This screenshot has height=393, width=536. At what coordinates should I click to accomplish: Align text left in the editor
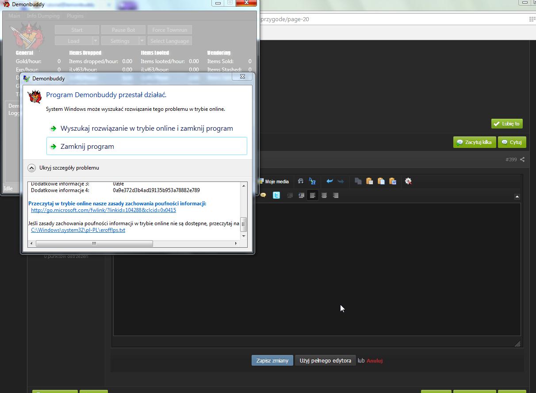coord(313,195)
